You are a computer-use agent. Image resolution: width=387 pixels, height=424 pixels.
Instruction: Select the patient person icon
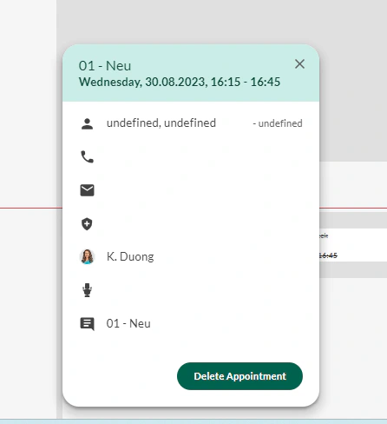(x=87, y=123)
